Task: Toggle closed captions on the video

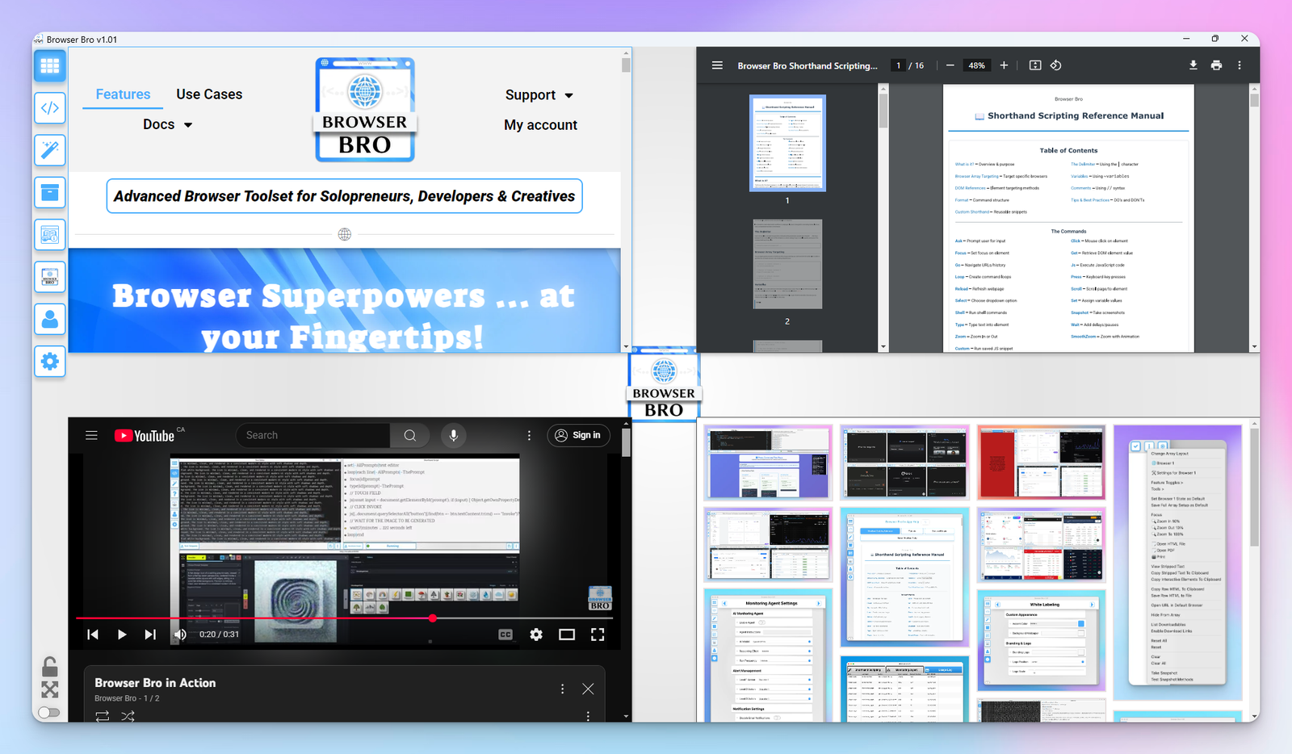Action: [x=505, y=635]
